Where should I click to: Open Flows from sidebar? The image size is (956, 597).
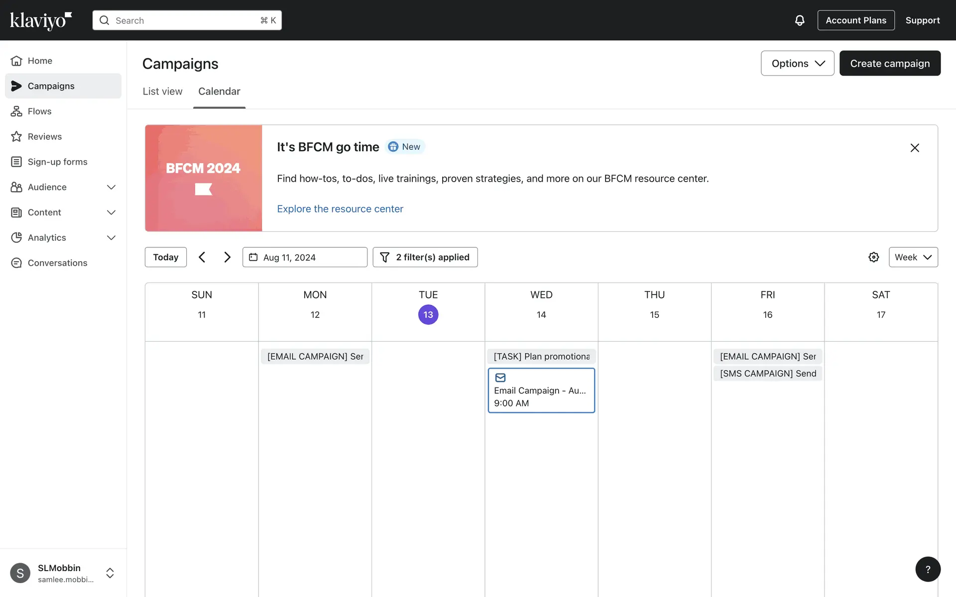pyautogui.click(x=39, y=111)
